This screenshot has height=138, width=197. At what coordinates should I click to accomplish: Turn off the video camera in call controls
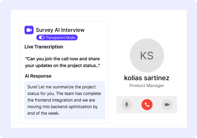pyautogui.click(x=167, y=105)
